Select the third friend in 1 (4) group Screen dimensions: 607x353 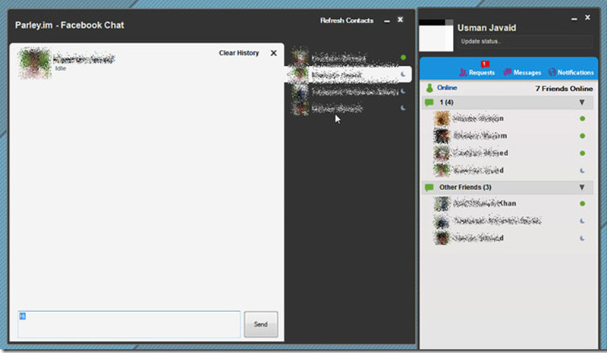tap(508, 153)
